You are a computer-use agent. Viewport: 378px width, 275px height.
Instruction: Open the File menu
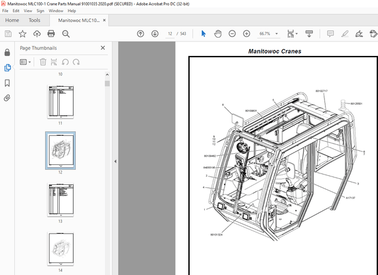(5, 11)
